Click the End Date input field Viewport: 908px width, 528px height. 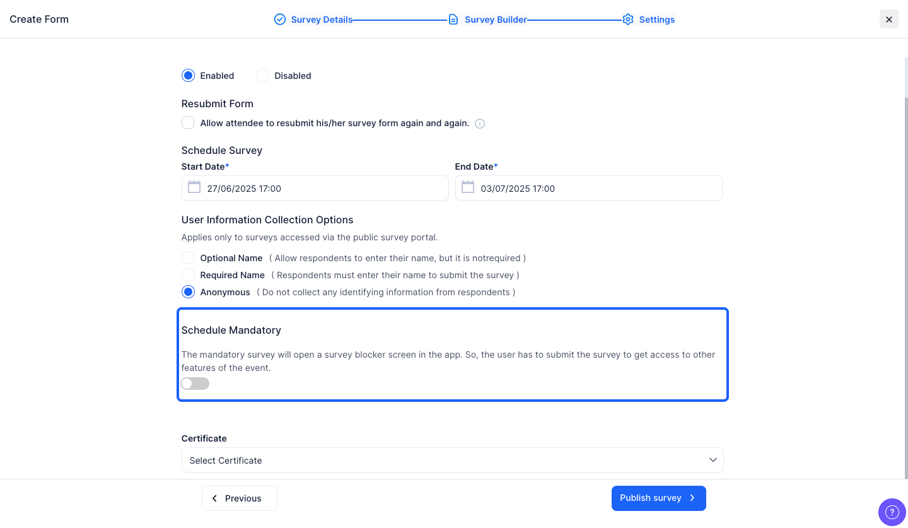tap(589, 188)
